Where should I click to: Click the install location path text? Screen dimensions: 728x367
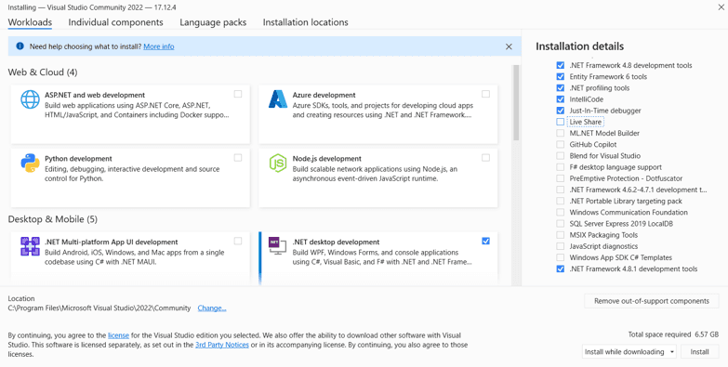(99, 308)
